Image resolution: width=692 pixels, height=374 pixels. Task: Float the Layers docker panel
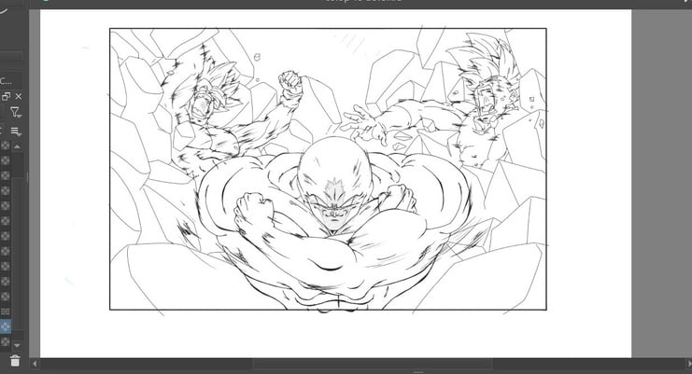coord(6,96)
